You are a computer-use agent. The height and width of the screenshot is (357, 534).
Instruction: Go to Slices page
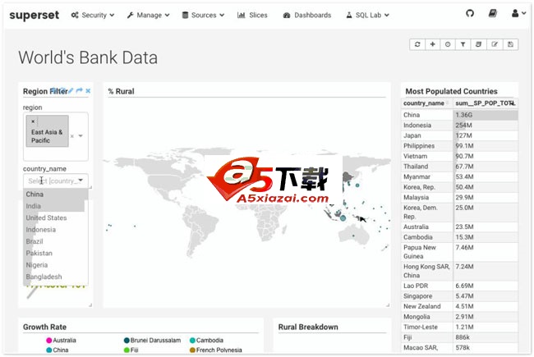(252, 15)
